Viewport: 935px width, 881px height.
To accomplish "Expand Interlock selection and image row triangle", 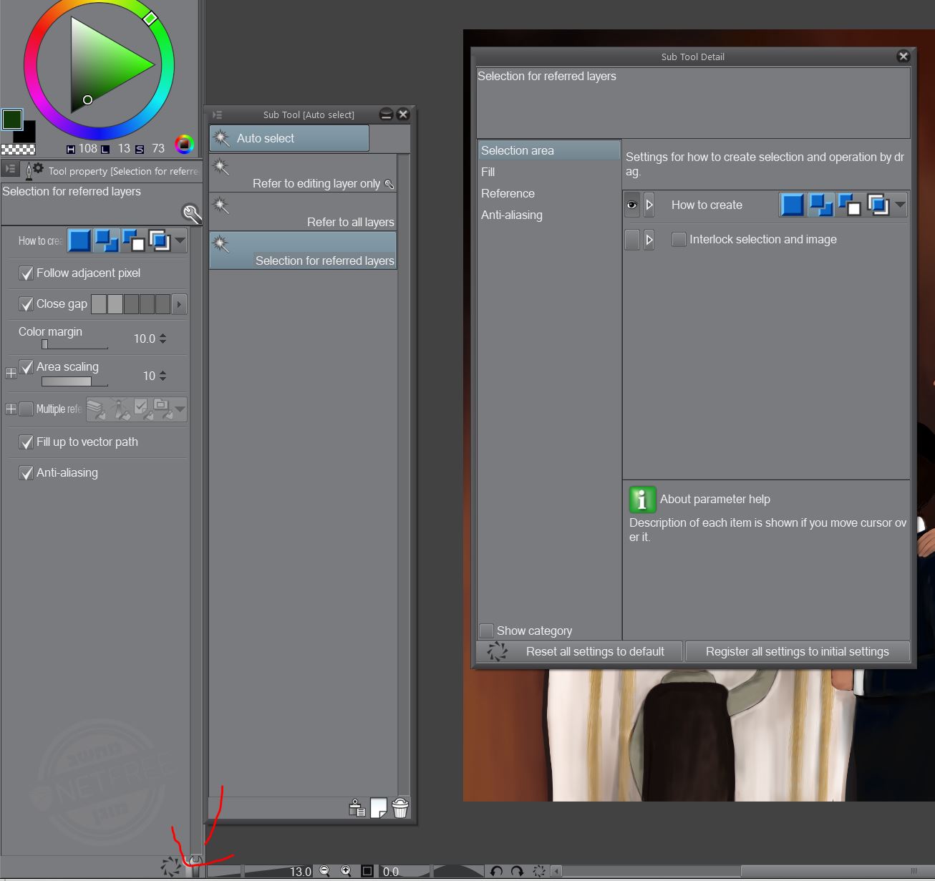I will 649,239.
